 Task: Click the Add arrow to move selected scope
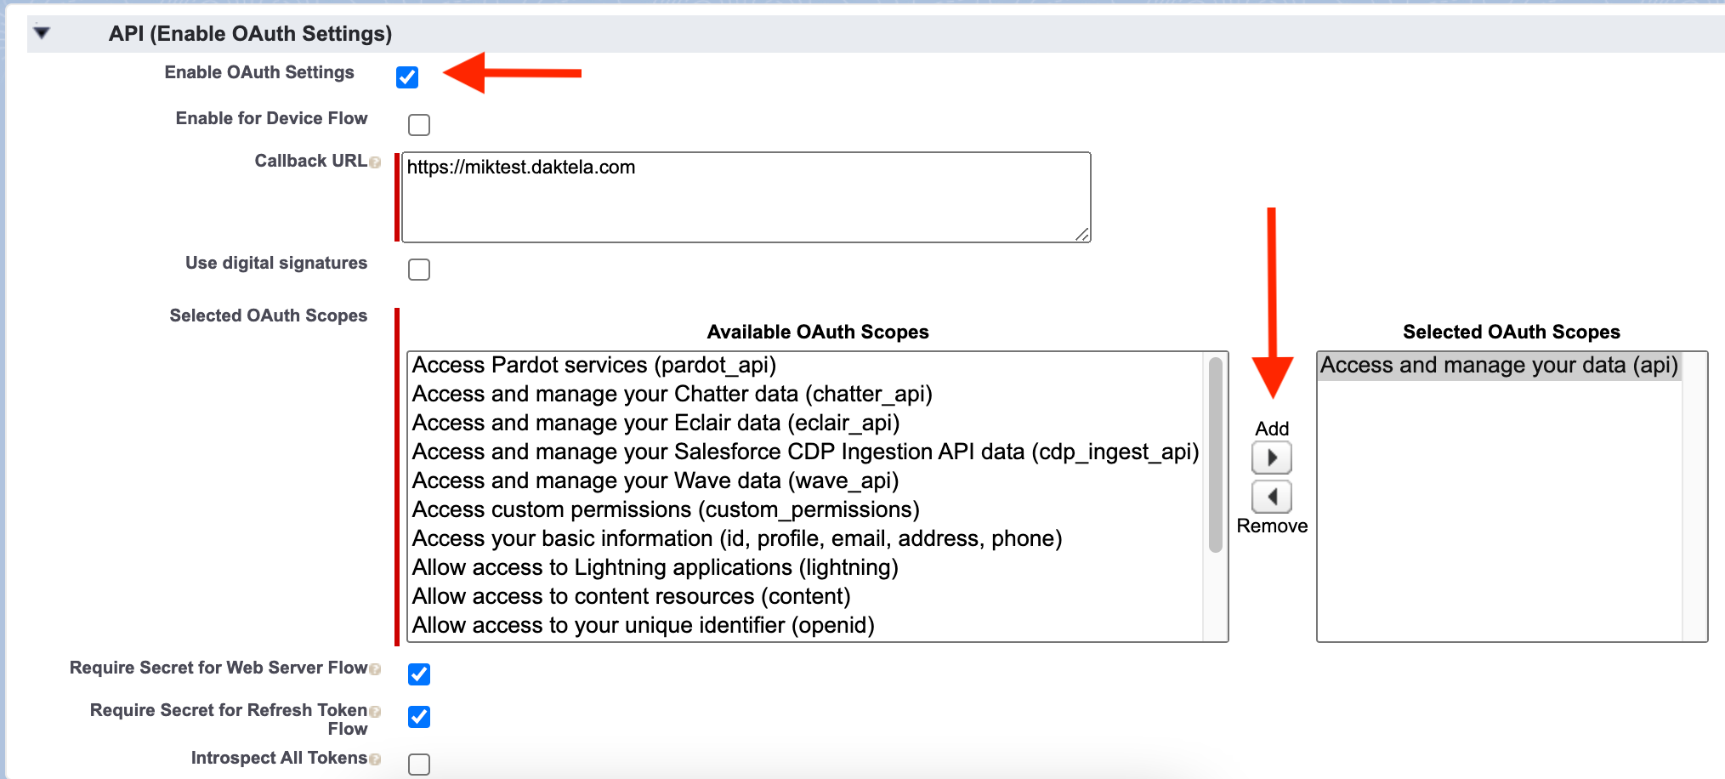tap(1271, 457)
